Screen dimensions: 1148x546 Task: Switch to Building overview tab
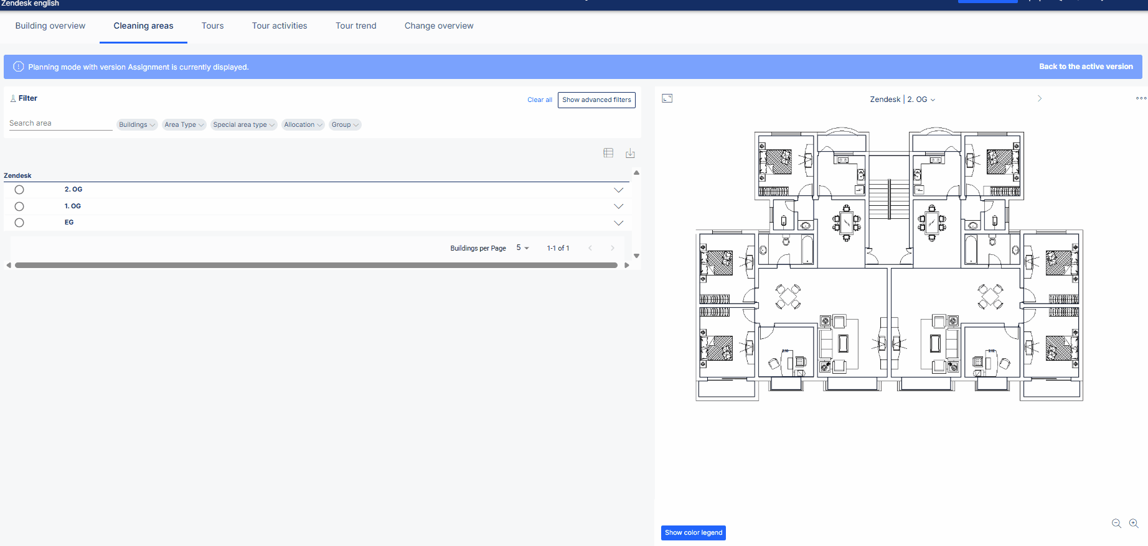[x=50, y=25]
